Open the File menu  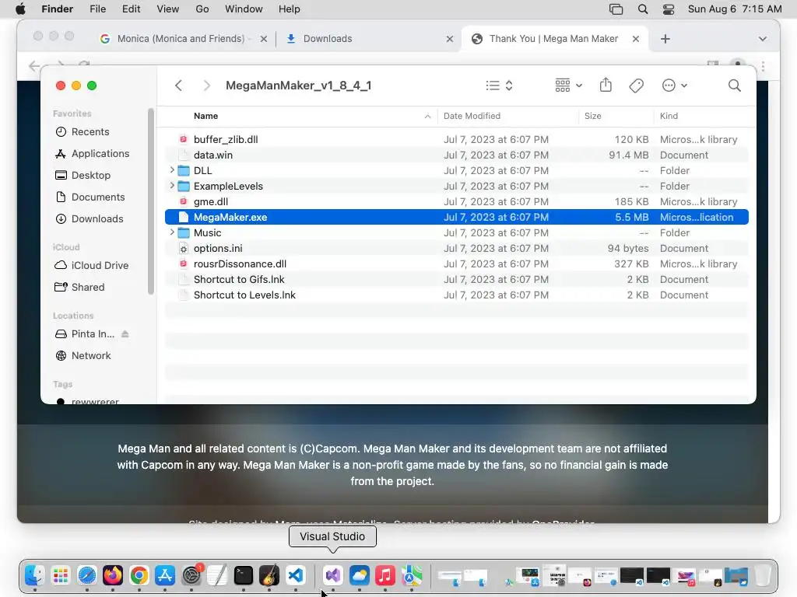click(x=97, y=9)
